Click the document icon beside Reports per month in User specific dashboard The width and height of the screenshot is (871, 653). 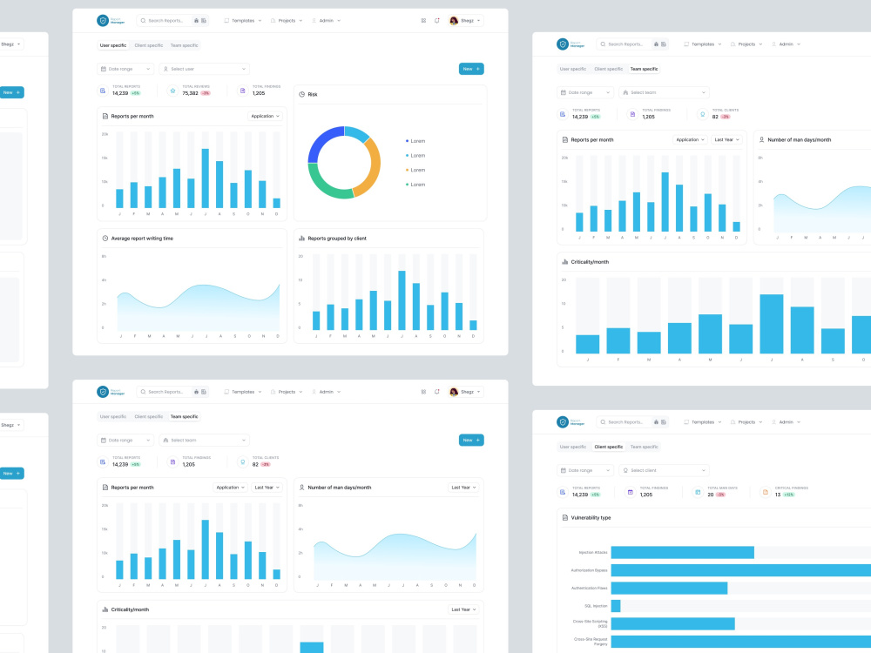(105, 116)
